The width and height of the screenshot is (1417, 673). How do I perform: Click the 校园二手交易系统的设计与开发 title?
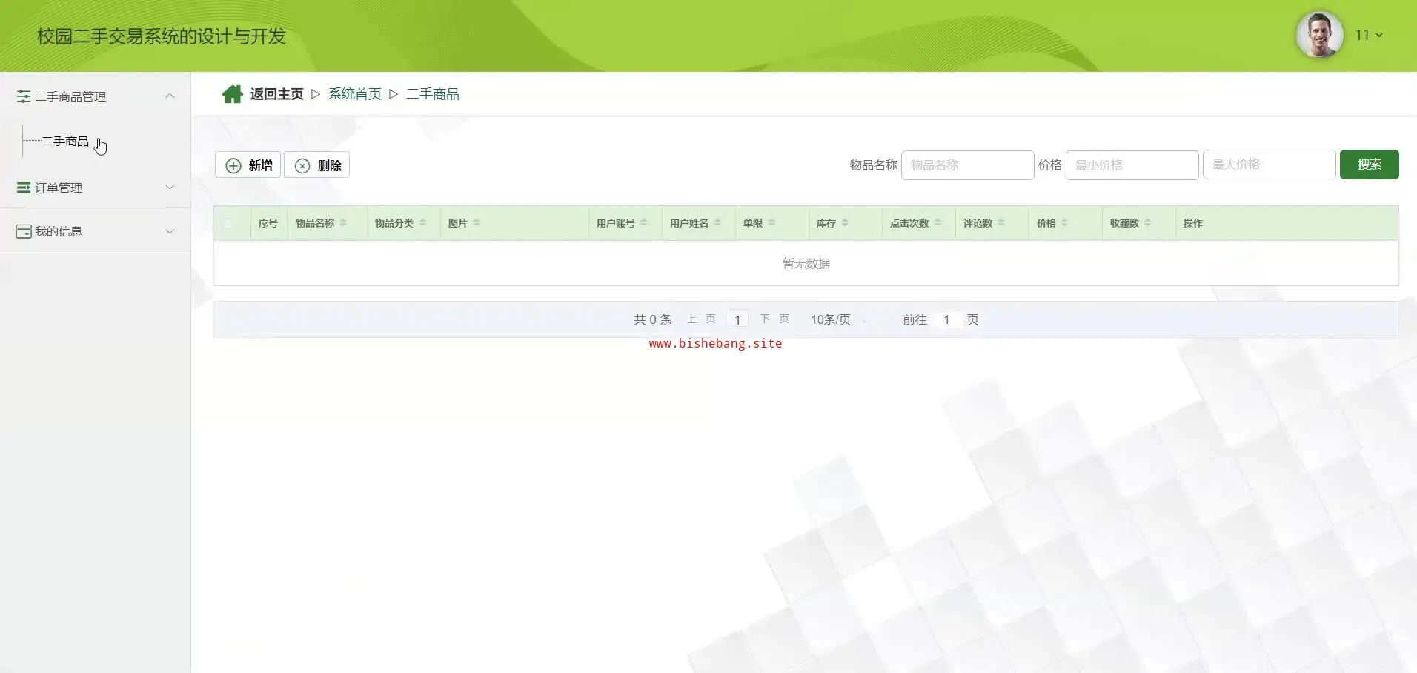(162, 36)
